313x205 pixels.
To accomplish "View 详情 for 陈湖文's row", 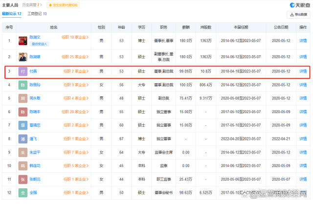I will [303, 41].
